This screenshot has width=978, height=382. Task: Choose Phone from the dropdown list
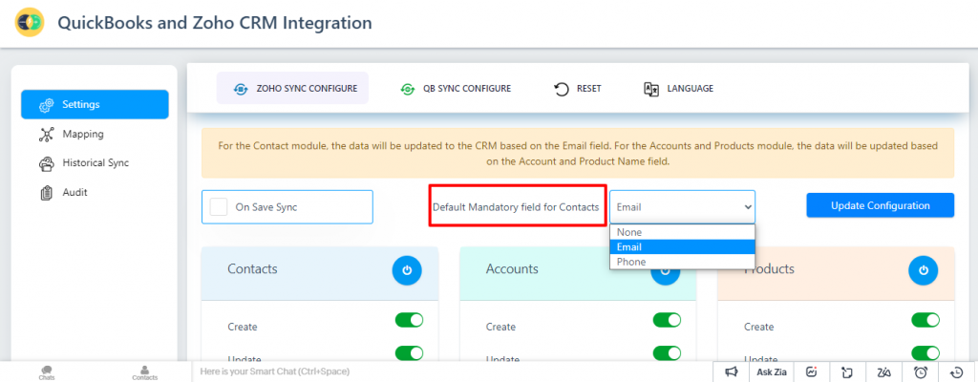[x=682, y=262]
